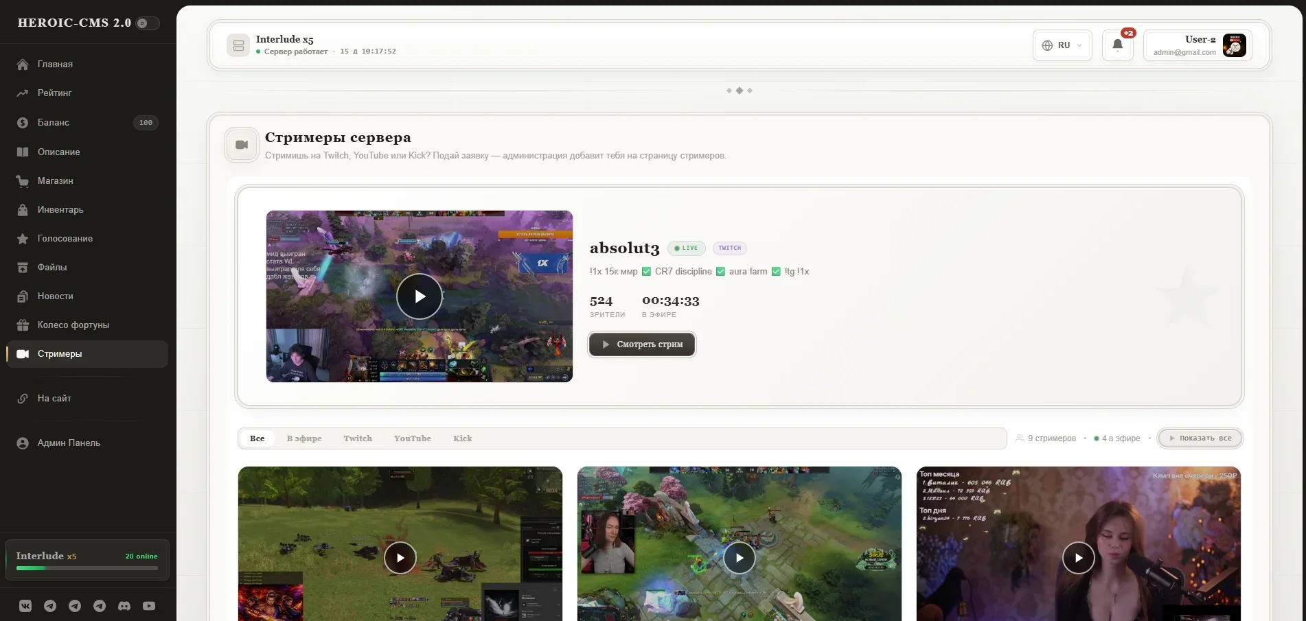Click the Показать все button

(1200, 438)
